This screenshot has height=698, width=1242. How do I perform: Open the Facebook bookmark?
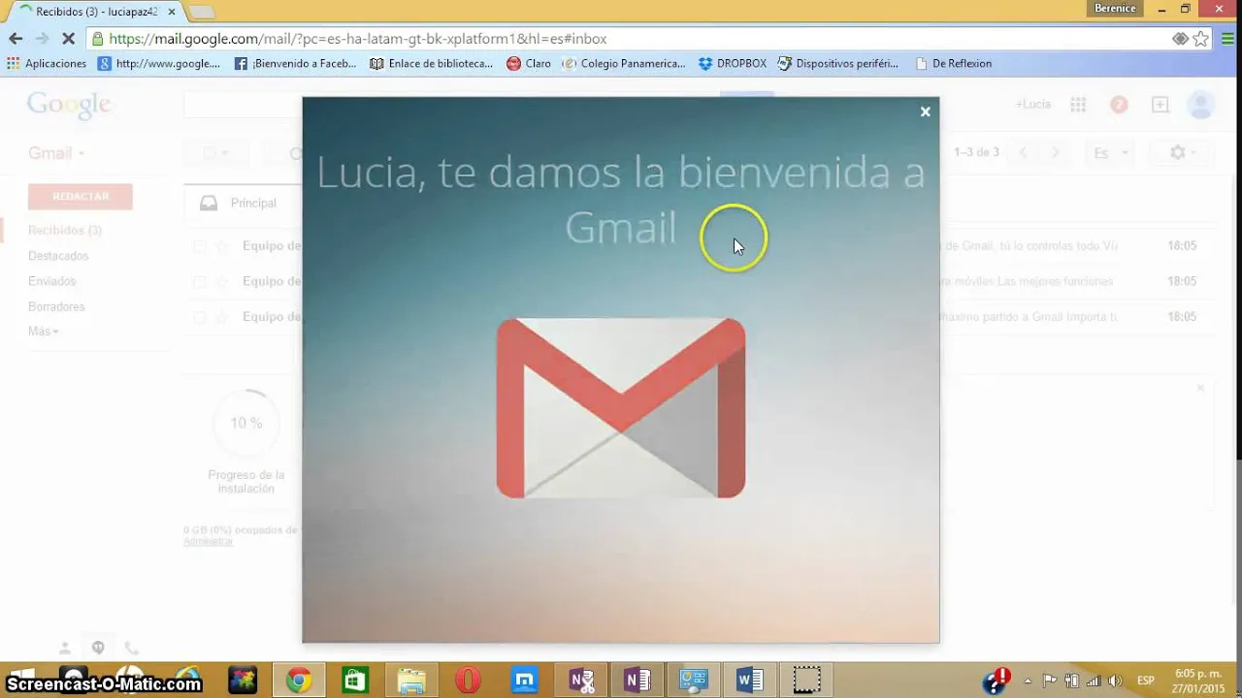point(295,63)
